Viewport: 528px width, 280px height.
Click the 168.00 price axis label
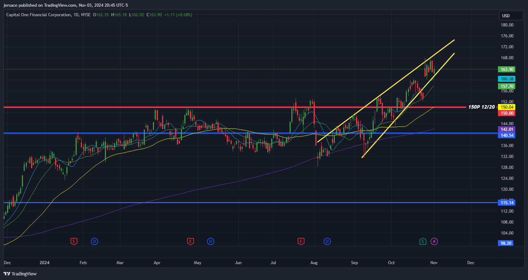pos(506,58)
